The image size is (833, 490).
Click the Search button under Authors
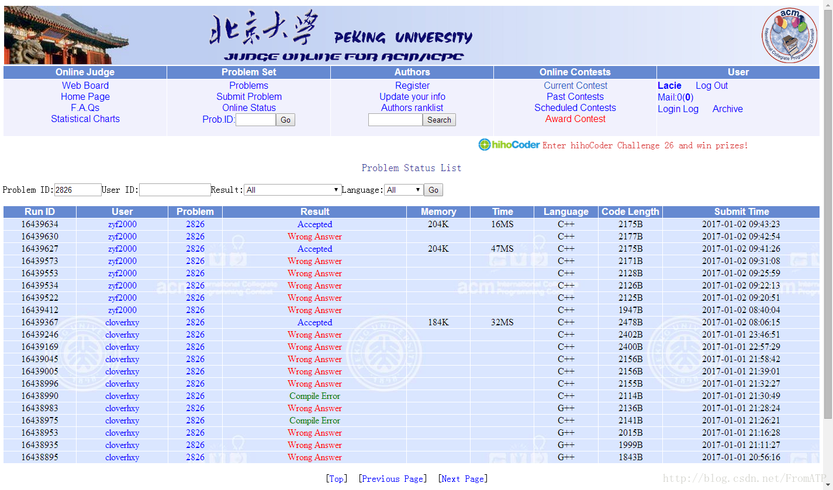pos(439,120)
